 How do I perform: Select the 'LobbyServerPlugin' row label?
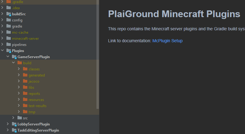[33, 124]
